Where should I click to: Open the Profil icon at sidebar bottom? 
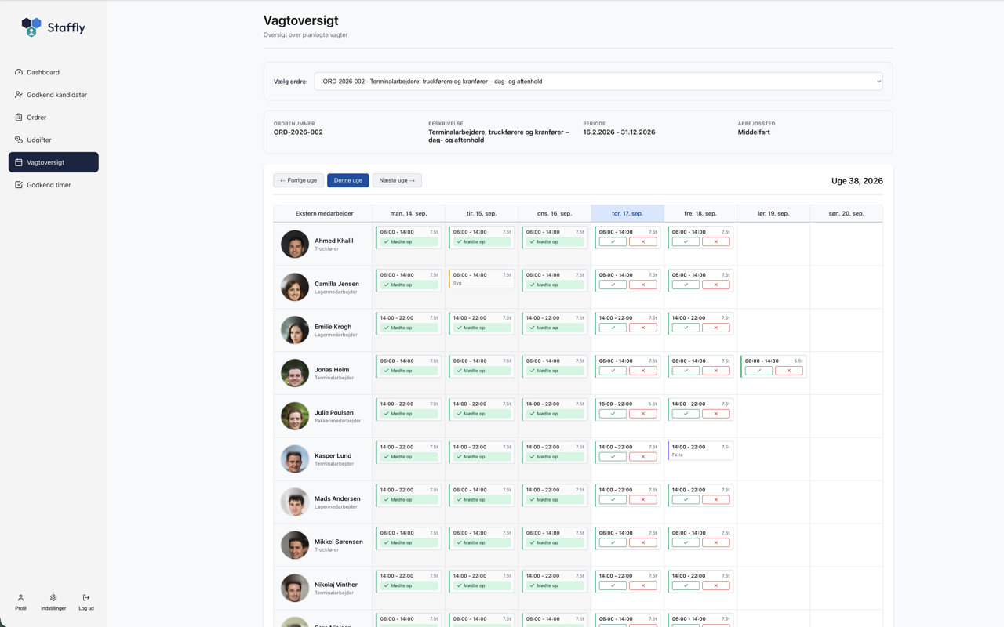click(20, 602)
